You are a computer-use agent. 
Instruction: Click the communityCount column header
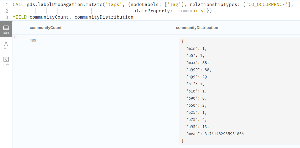[45, 28]
